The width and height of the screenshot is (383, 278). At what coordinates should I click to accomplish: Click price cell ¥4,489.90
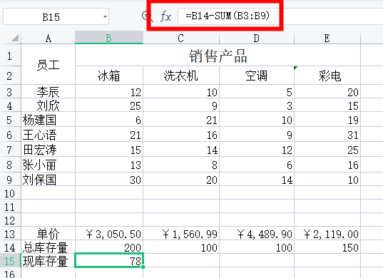click(257, 234)
